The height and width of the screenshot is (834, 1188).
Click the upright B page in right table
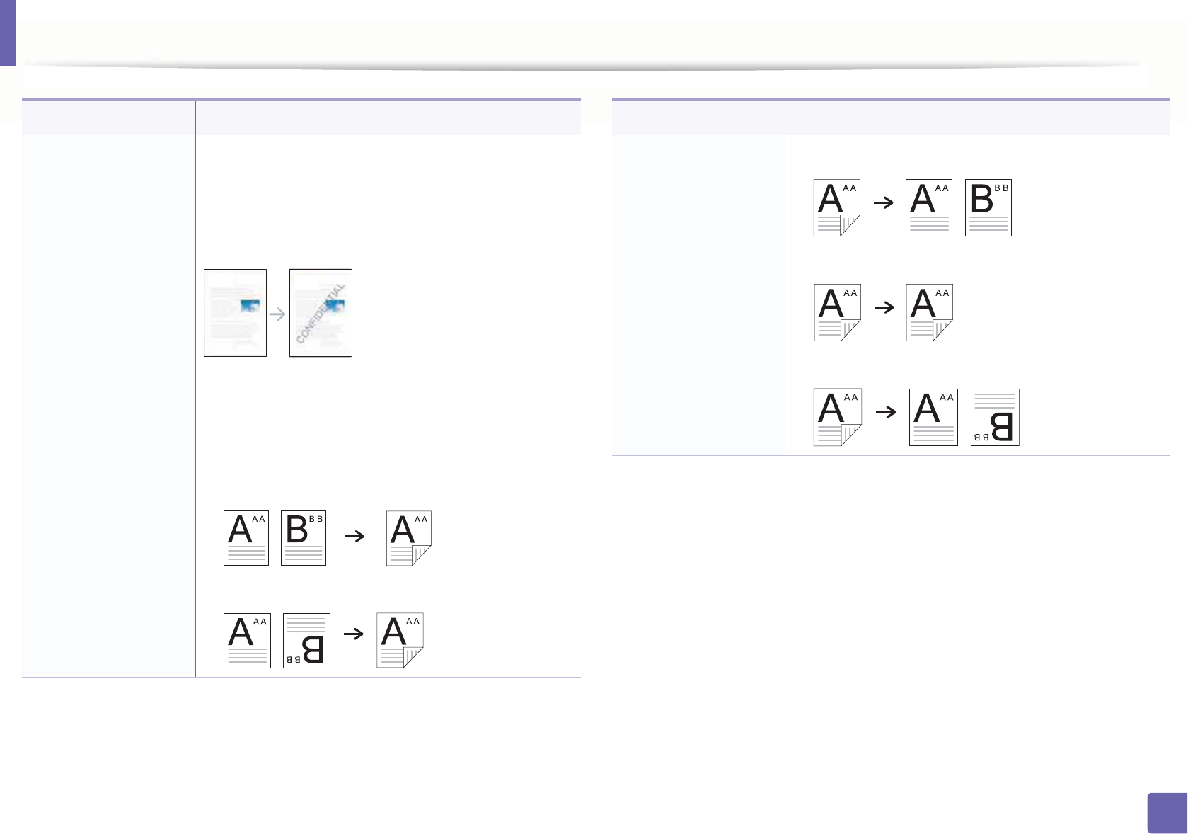point(988,207)
